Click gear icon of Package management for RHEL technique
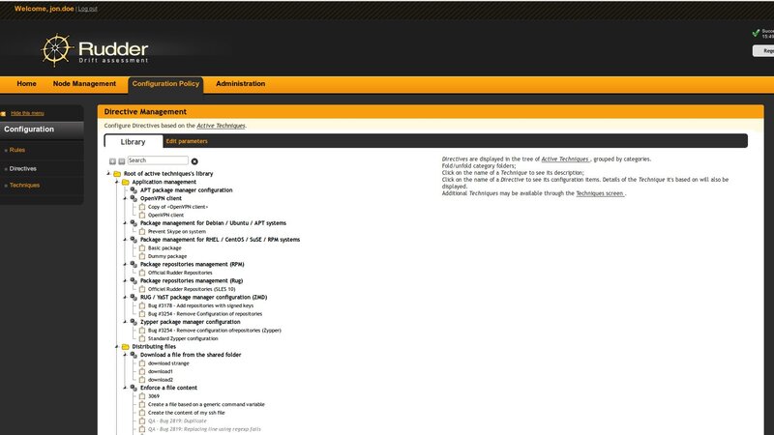The width and height of the screenshot is (774, 435). [x=134, y=239]
